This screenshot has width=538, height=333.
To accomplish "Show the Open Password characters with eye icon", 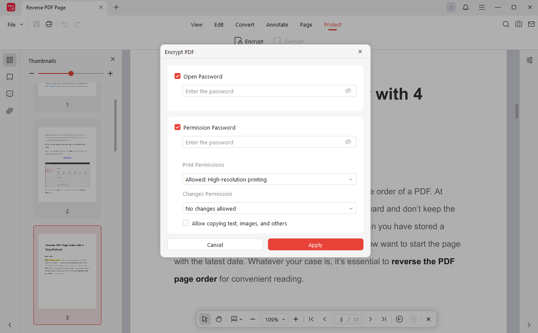I will [x=348, y=91].
